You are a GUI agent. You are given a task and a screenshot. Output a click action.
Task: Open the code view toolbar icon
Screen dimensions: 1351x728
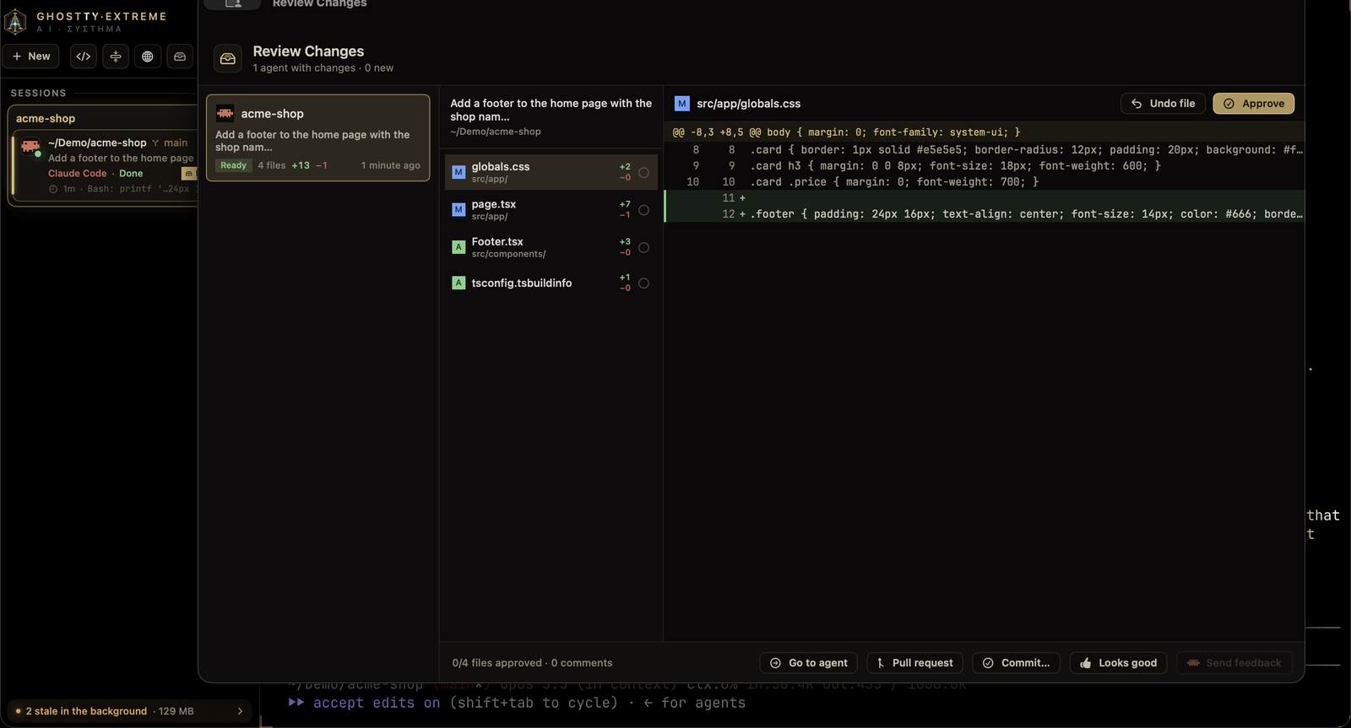(84, 57)
